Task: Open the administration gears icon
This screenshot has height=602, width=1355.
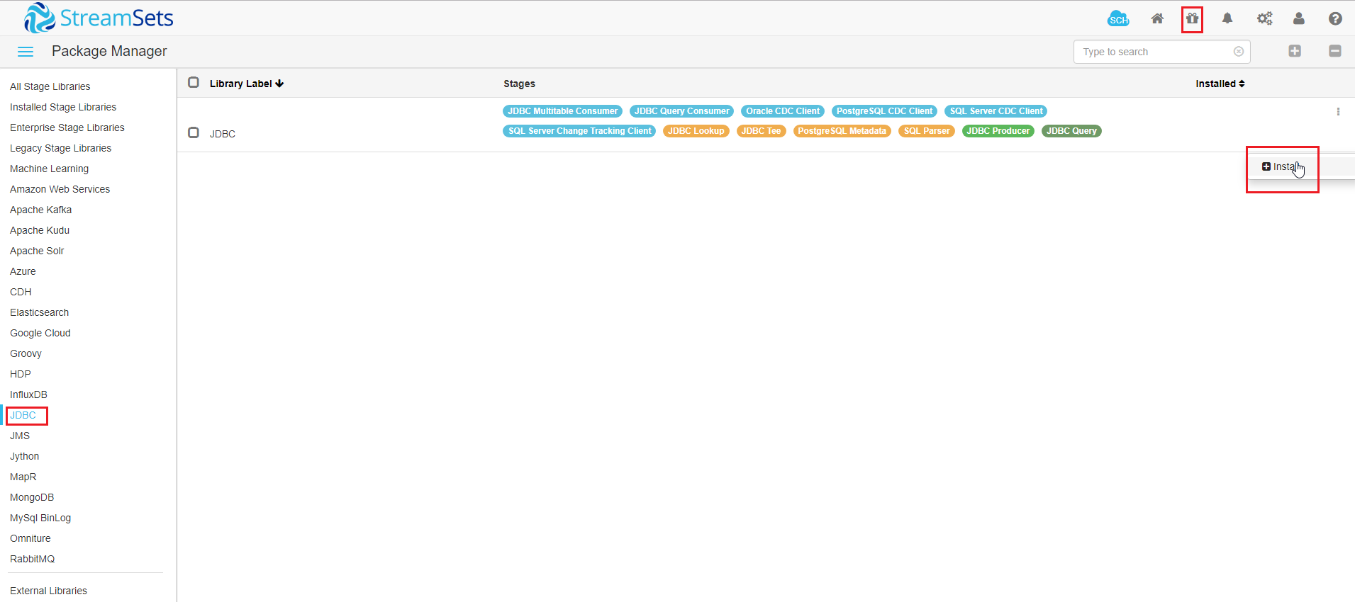Action: tap(1264, 19)
